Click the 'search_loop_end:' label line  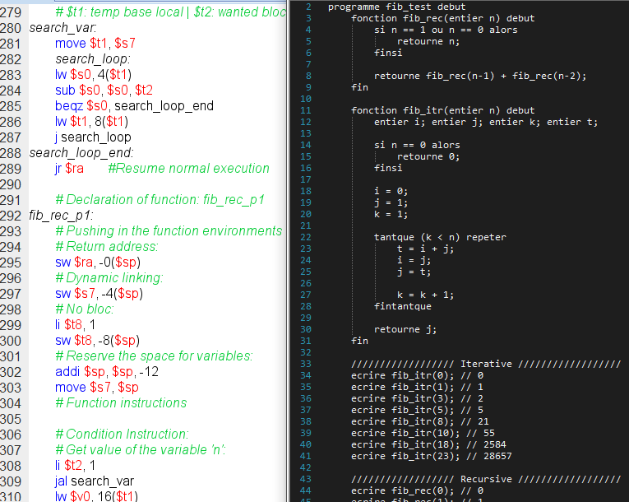(81, 153)
